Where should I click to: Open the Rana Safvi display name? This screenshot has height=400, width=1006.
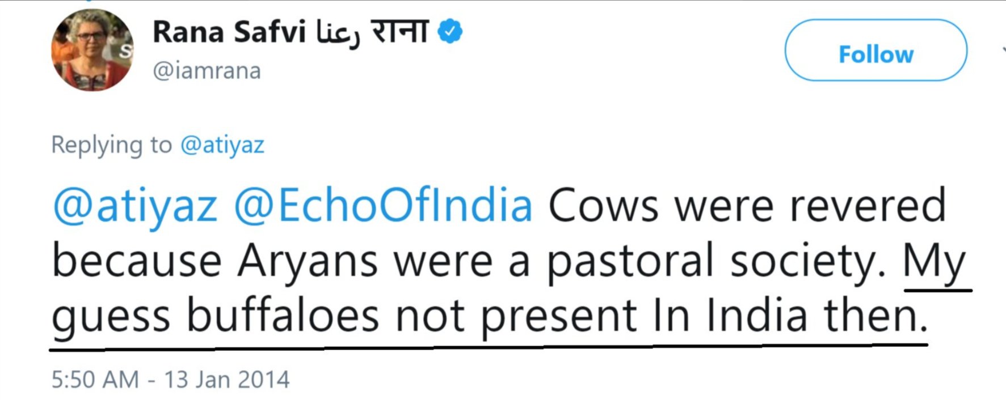click(229, 32)
